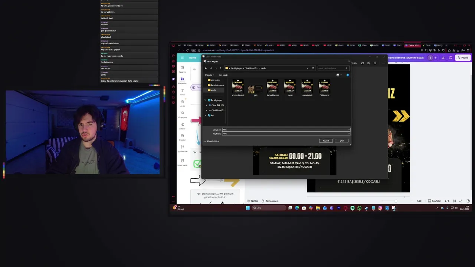Go back in save dialog navigation
The image size is (475, 267).
coord(206,68)
